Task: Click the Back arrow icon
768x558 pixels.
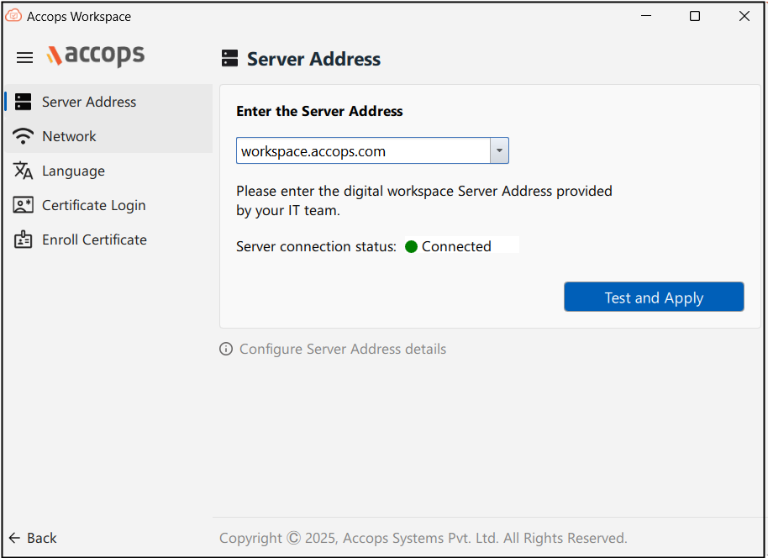Action: pos(14,538)
